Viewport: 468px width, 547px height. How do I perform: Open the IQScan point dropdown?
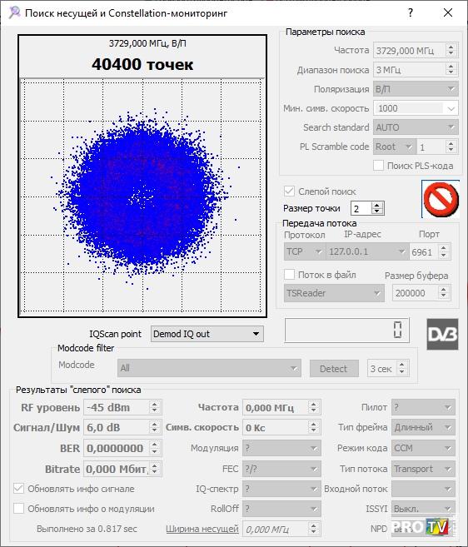pyautogui.click(x=207, y=334)
